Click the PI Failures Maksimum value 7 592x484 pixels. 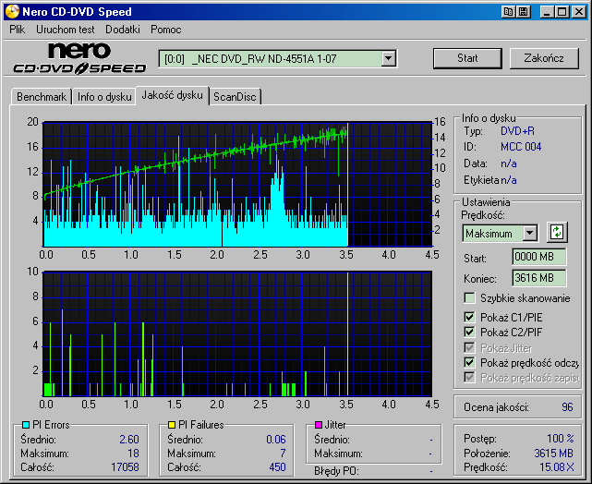coord(283,453)
